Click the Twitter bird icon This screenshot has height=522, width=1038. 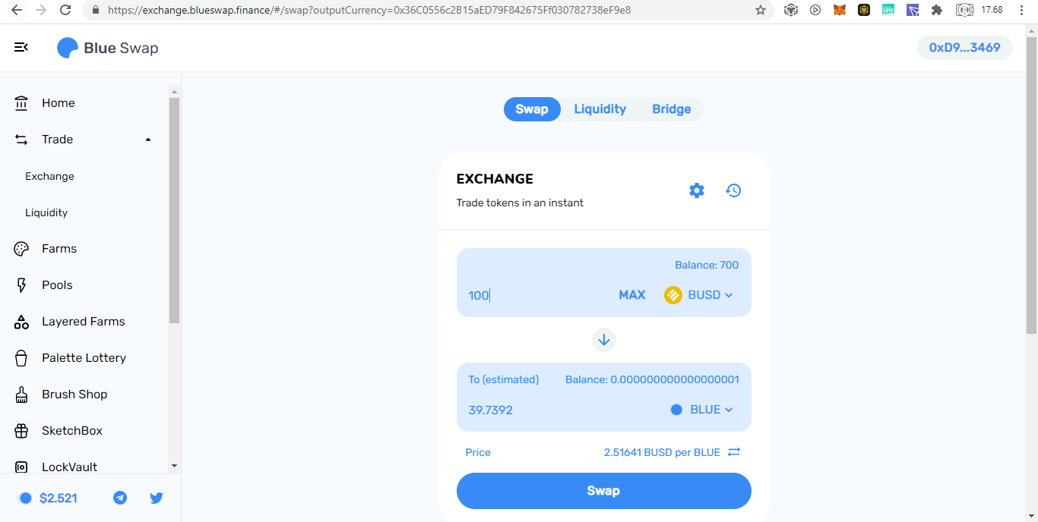coord(157,498)
